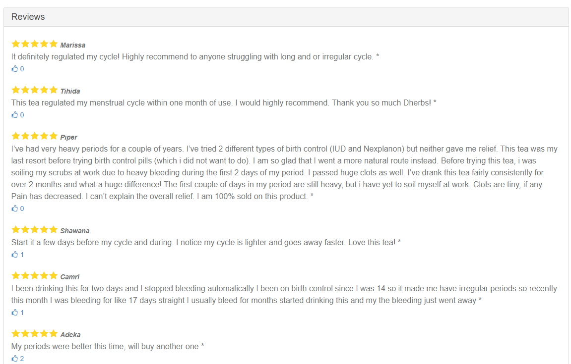Click Tihida's review text about Dherbs
The height and width of the screenshot is (364, 571).
pyautogui.click(x=224, y=103)
